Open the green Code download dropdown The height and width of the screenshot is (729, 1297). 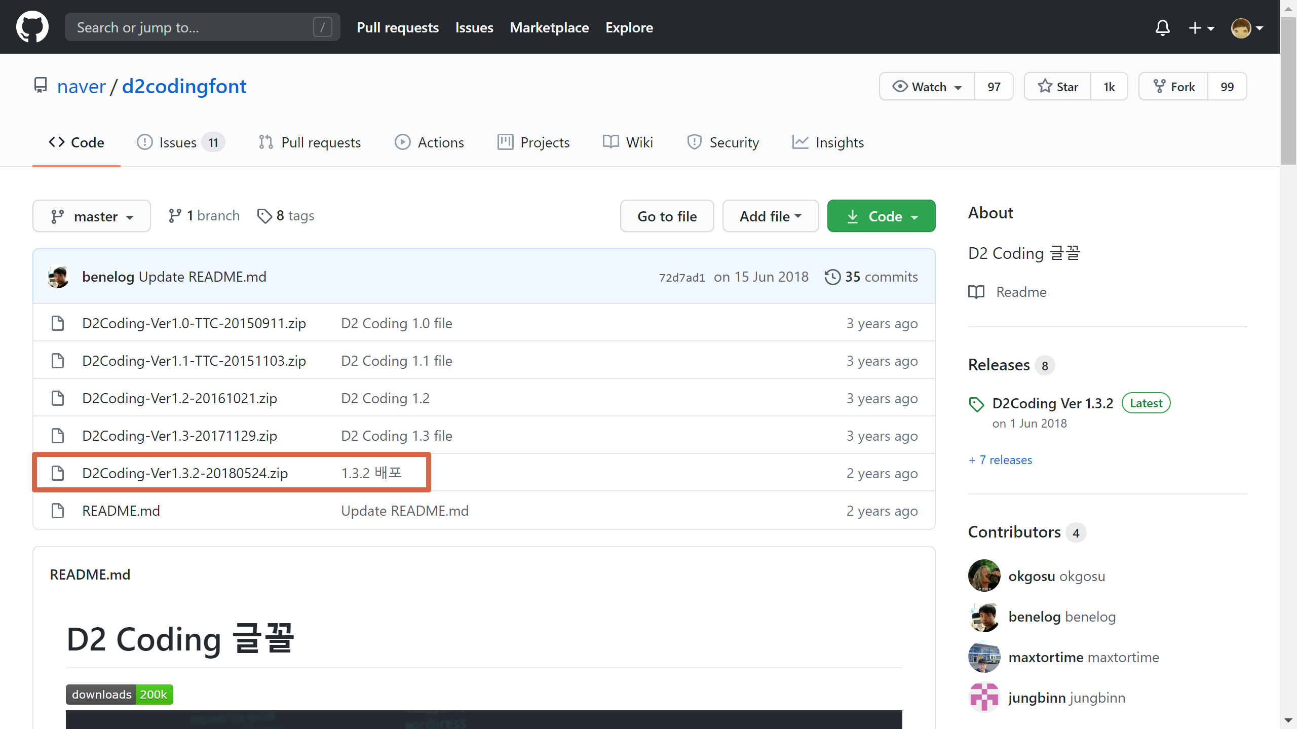[881, 216]
